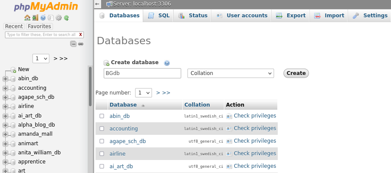391x173 pixels.
Task: Open the Collation dropdown
Action: pyautogui.click(x=231, y=73)
